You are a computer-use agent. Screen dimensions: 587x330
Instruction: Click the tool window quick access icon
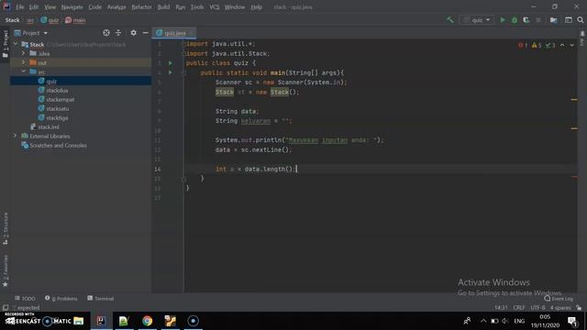[6, 308]
